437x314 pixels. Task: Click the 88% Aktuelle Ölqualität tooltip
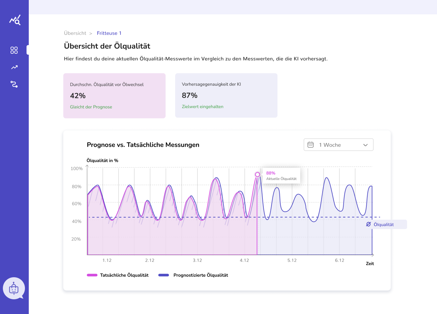click(281, 176)
